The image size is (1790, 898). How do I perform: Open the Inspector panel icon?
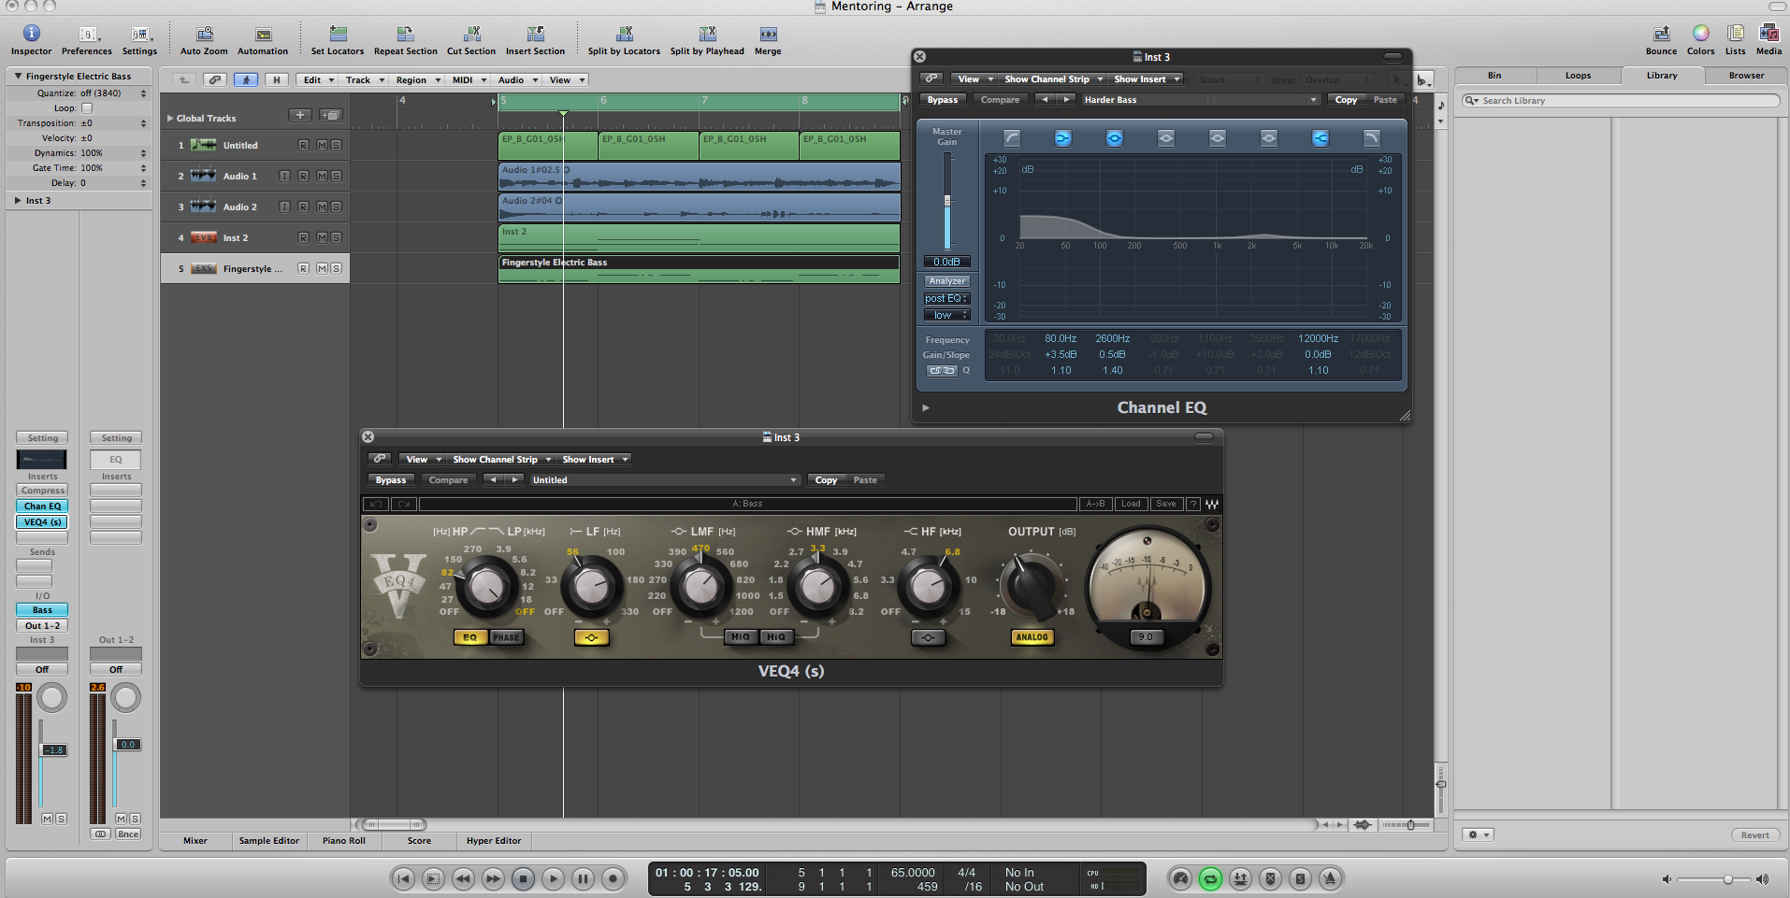pyautogui.click(x=31, y=35)
